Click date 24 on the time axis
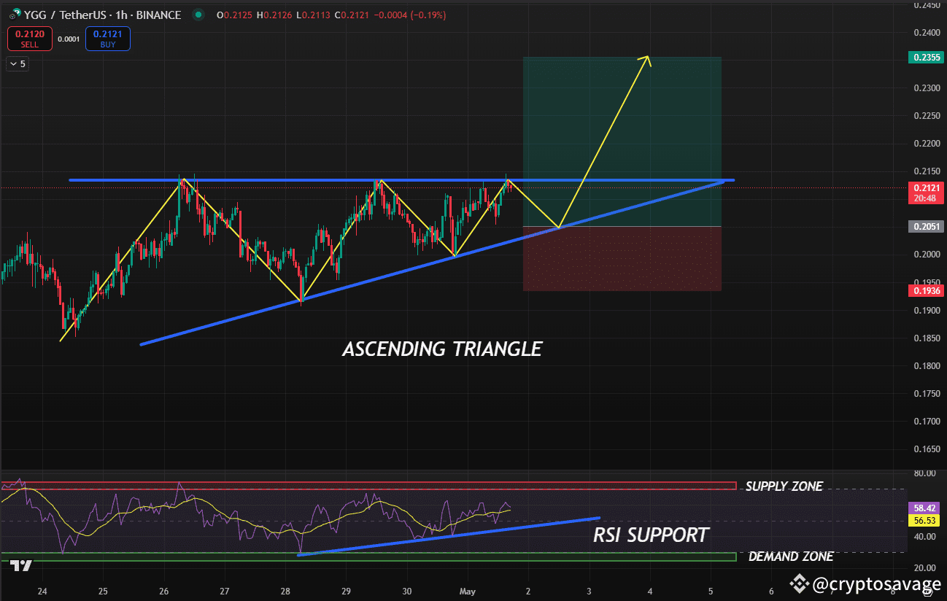The image size is (947, 601). 42,591
